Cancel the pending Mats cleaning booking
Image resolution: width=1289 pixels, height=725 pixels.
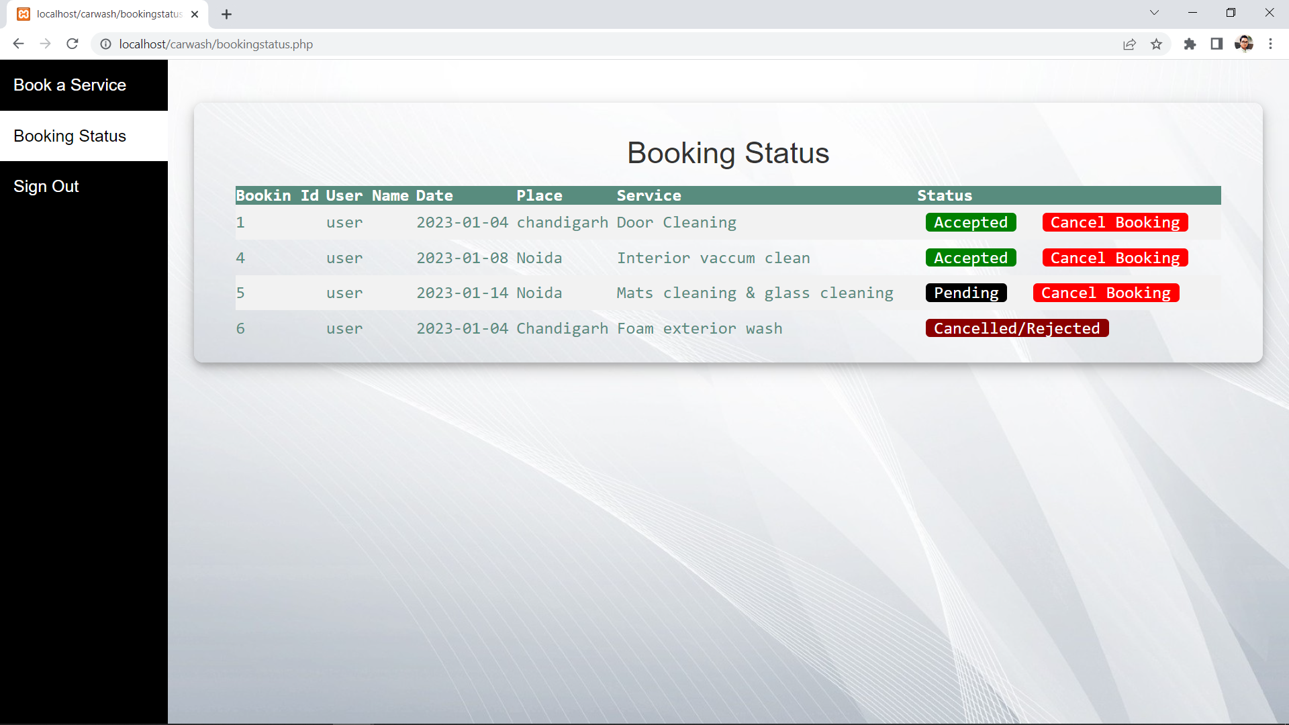coord(1106,293)
